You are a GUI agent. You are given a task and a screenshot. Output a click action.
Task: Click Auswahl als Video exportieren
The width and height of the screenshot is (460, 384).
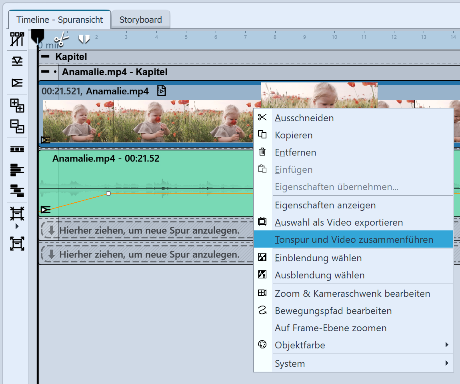pyautogui.click(x=338, y=222)
